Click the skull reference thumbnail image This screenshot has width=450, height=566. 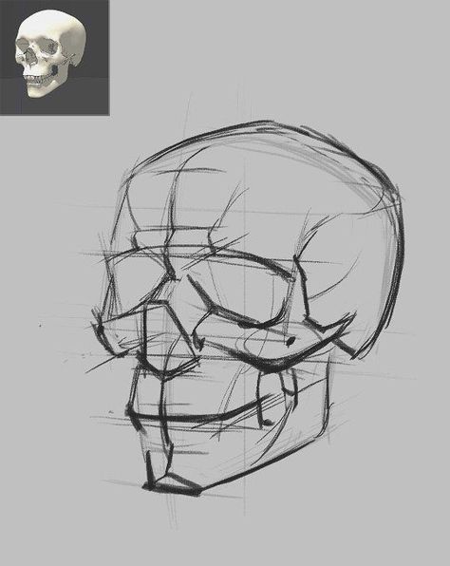54,58
